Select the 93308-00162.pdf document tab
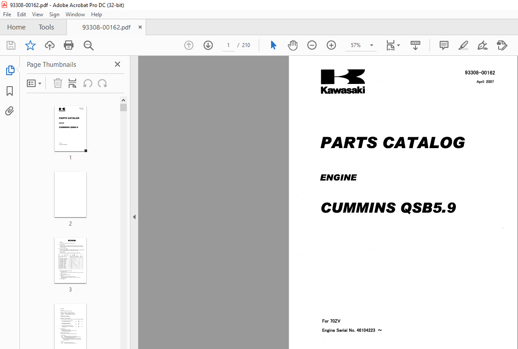 [x=107, y=27]
